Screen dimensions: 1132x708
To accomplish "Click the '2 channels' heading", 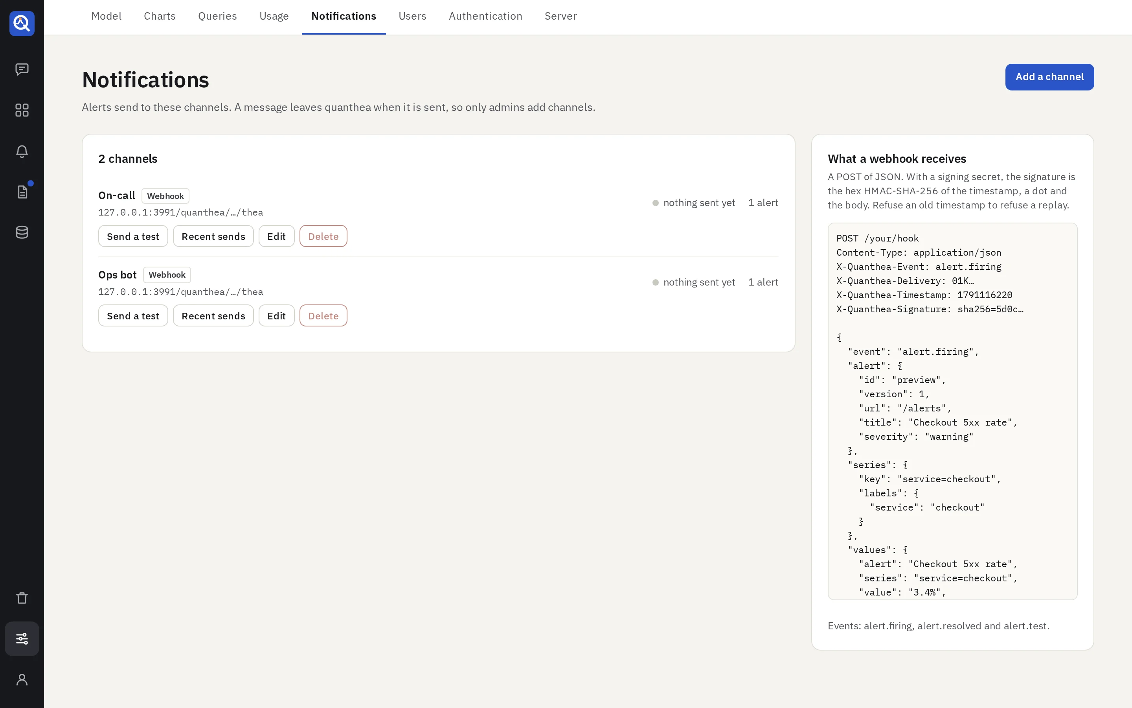I will pyautogui.click(x=128, y=159).
